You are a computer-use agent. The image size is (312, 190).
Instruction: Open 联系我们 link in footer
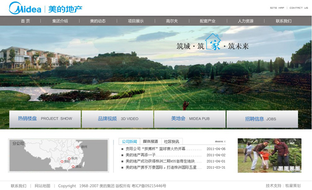point(19,186)
